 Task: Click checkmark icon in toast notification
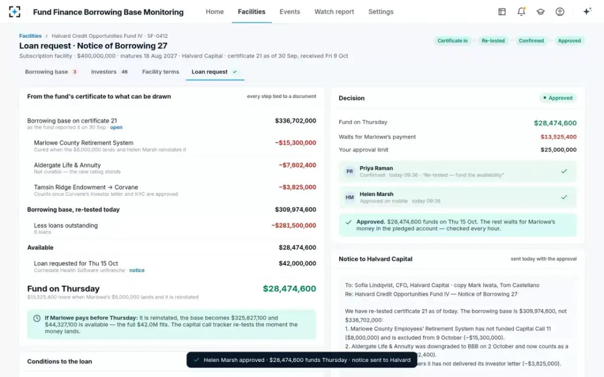(x=197, y=360)
